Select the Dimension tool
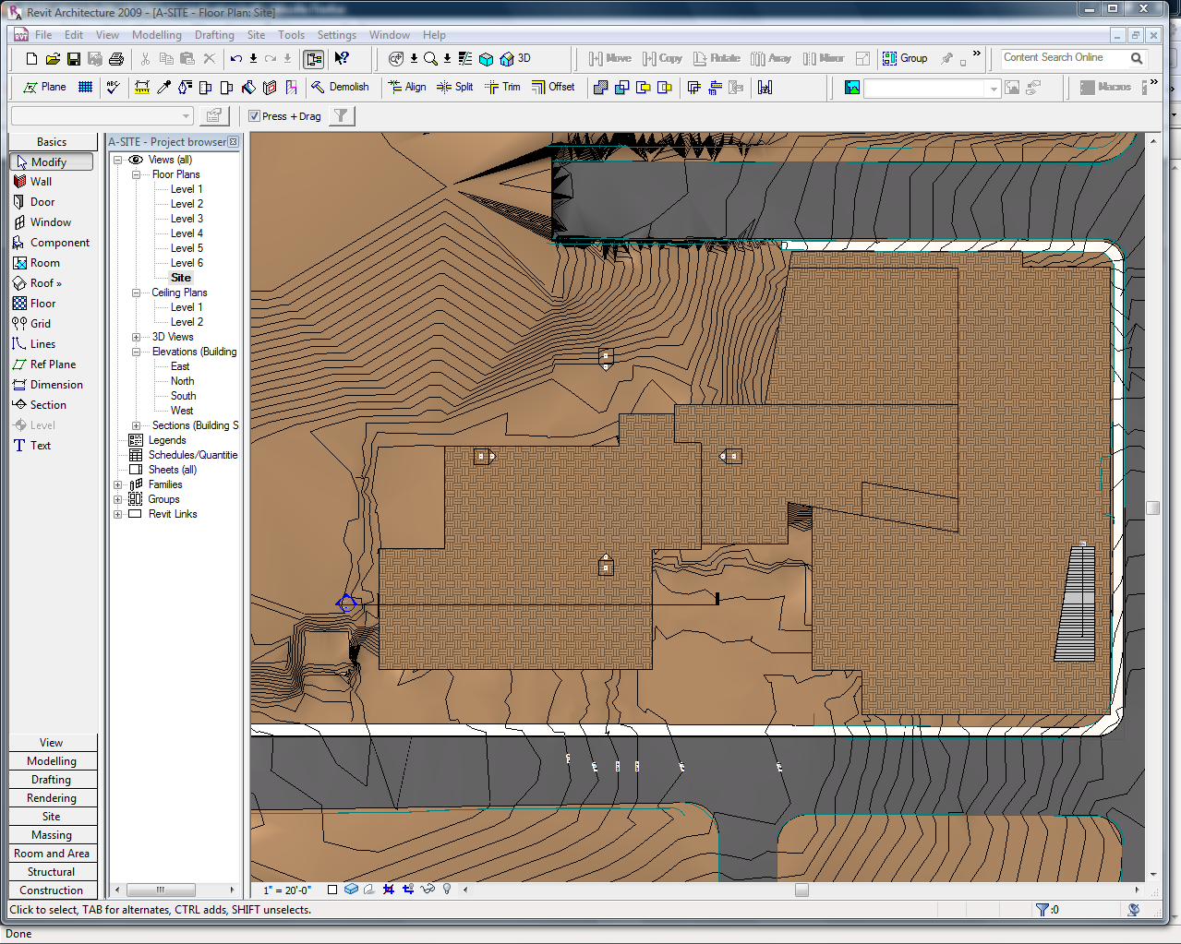1181x944 pixels. [52, 384]
